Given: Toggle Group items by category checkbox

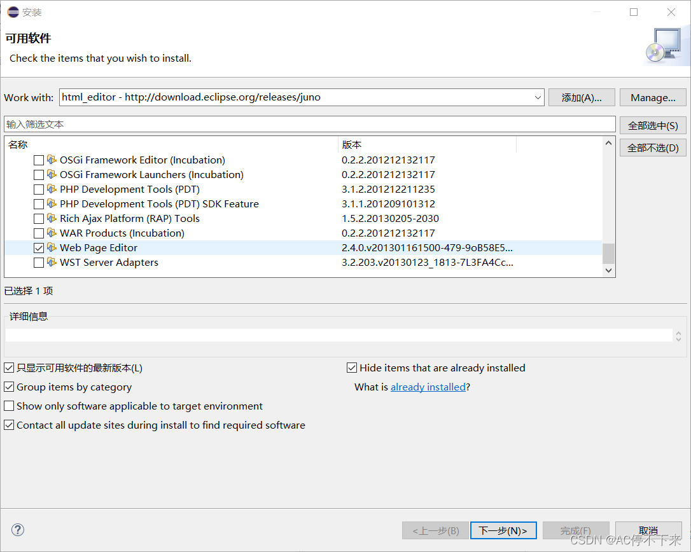Looking at the screenshot, I should (x=9, y=387).
